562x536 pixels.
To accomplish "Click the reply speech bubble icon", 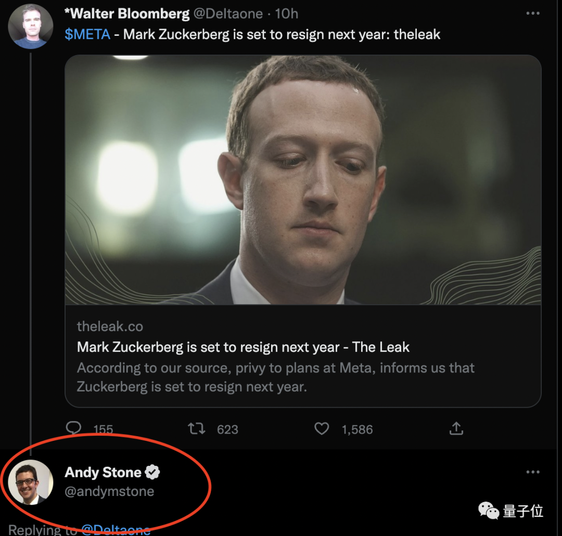I will coord(74,428).
